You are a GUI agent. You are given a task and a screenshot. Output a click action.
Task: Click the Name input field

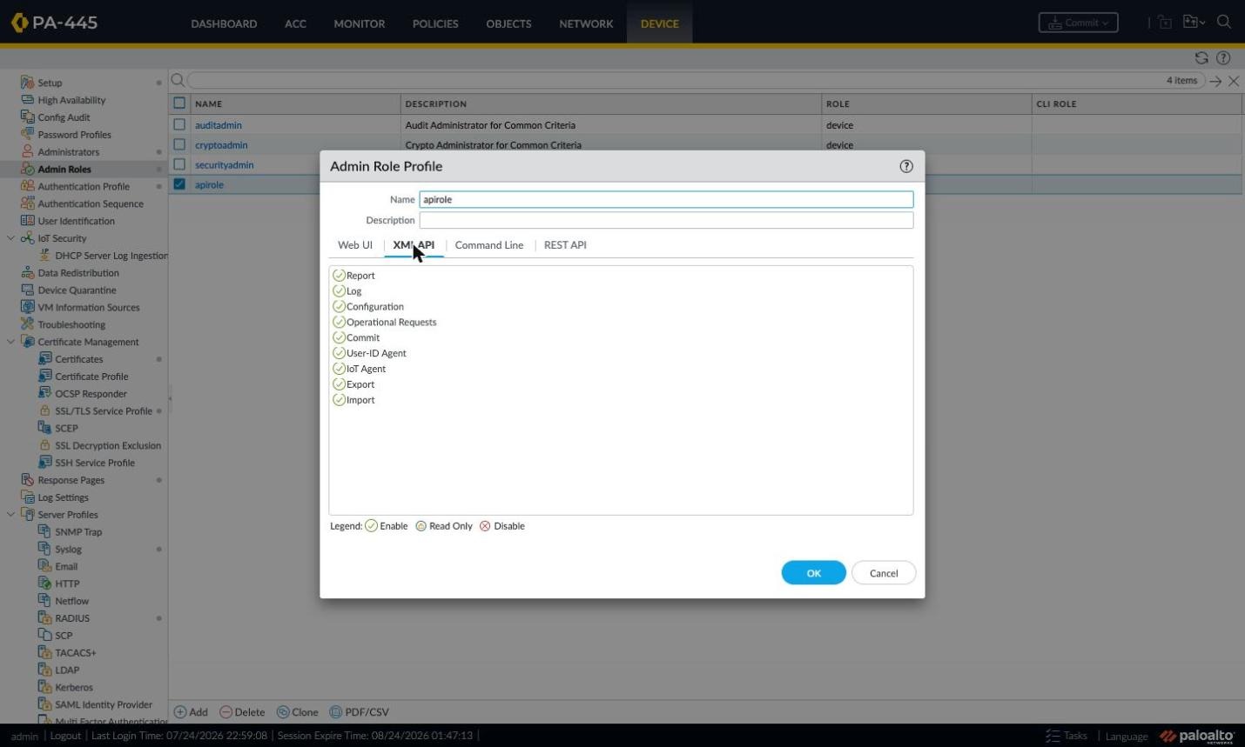coord(666,199)
